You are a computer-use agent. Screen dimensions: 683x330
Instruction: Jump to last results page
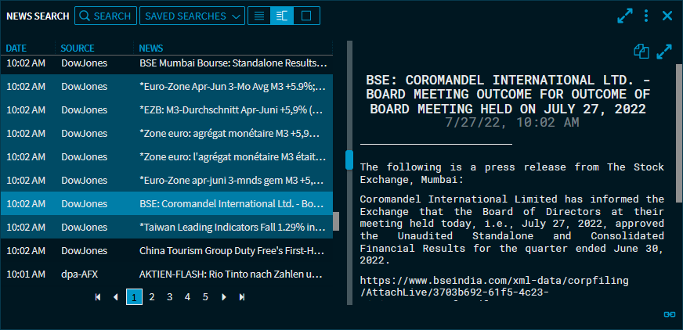(x=242, y=297)
